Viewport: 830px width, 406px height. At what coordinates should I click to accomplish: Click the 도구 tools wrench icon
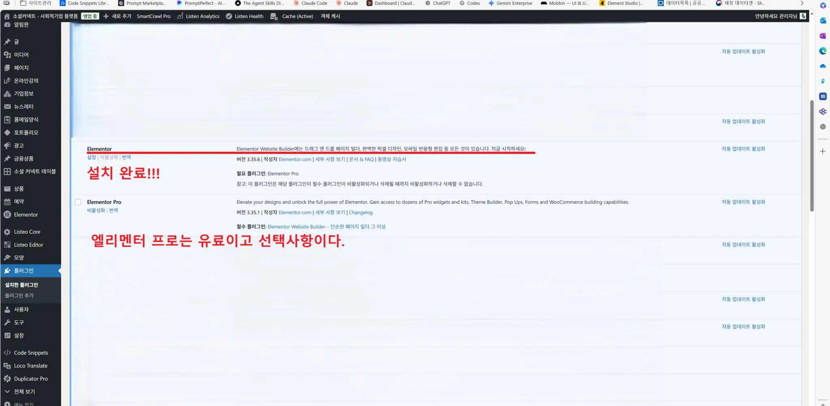click(x=7, y=323)
